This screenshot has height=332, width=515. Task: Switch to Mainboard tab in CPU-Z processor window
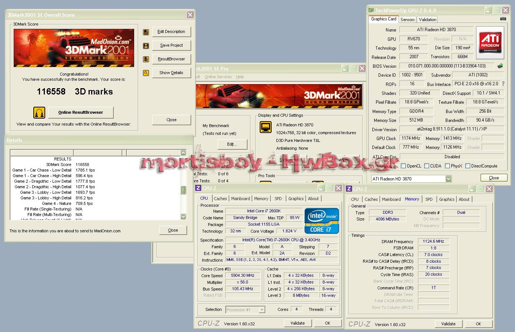240,199
